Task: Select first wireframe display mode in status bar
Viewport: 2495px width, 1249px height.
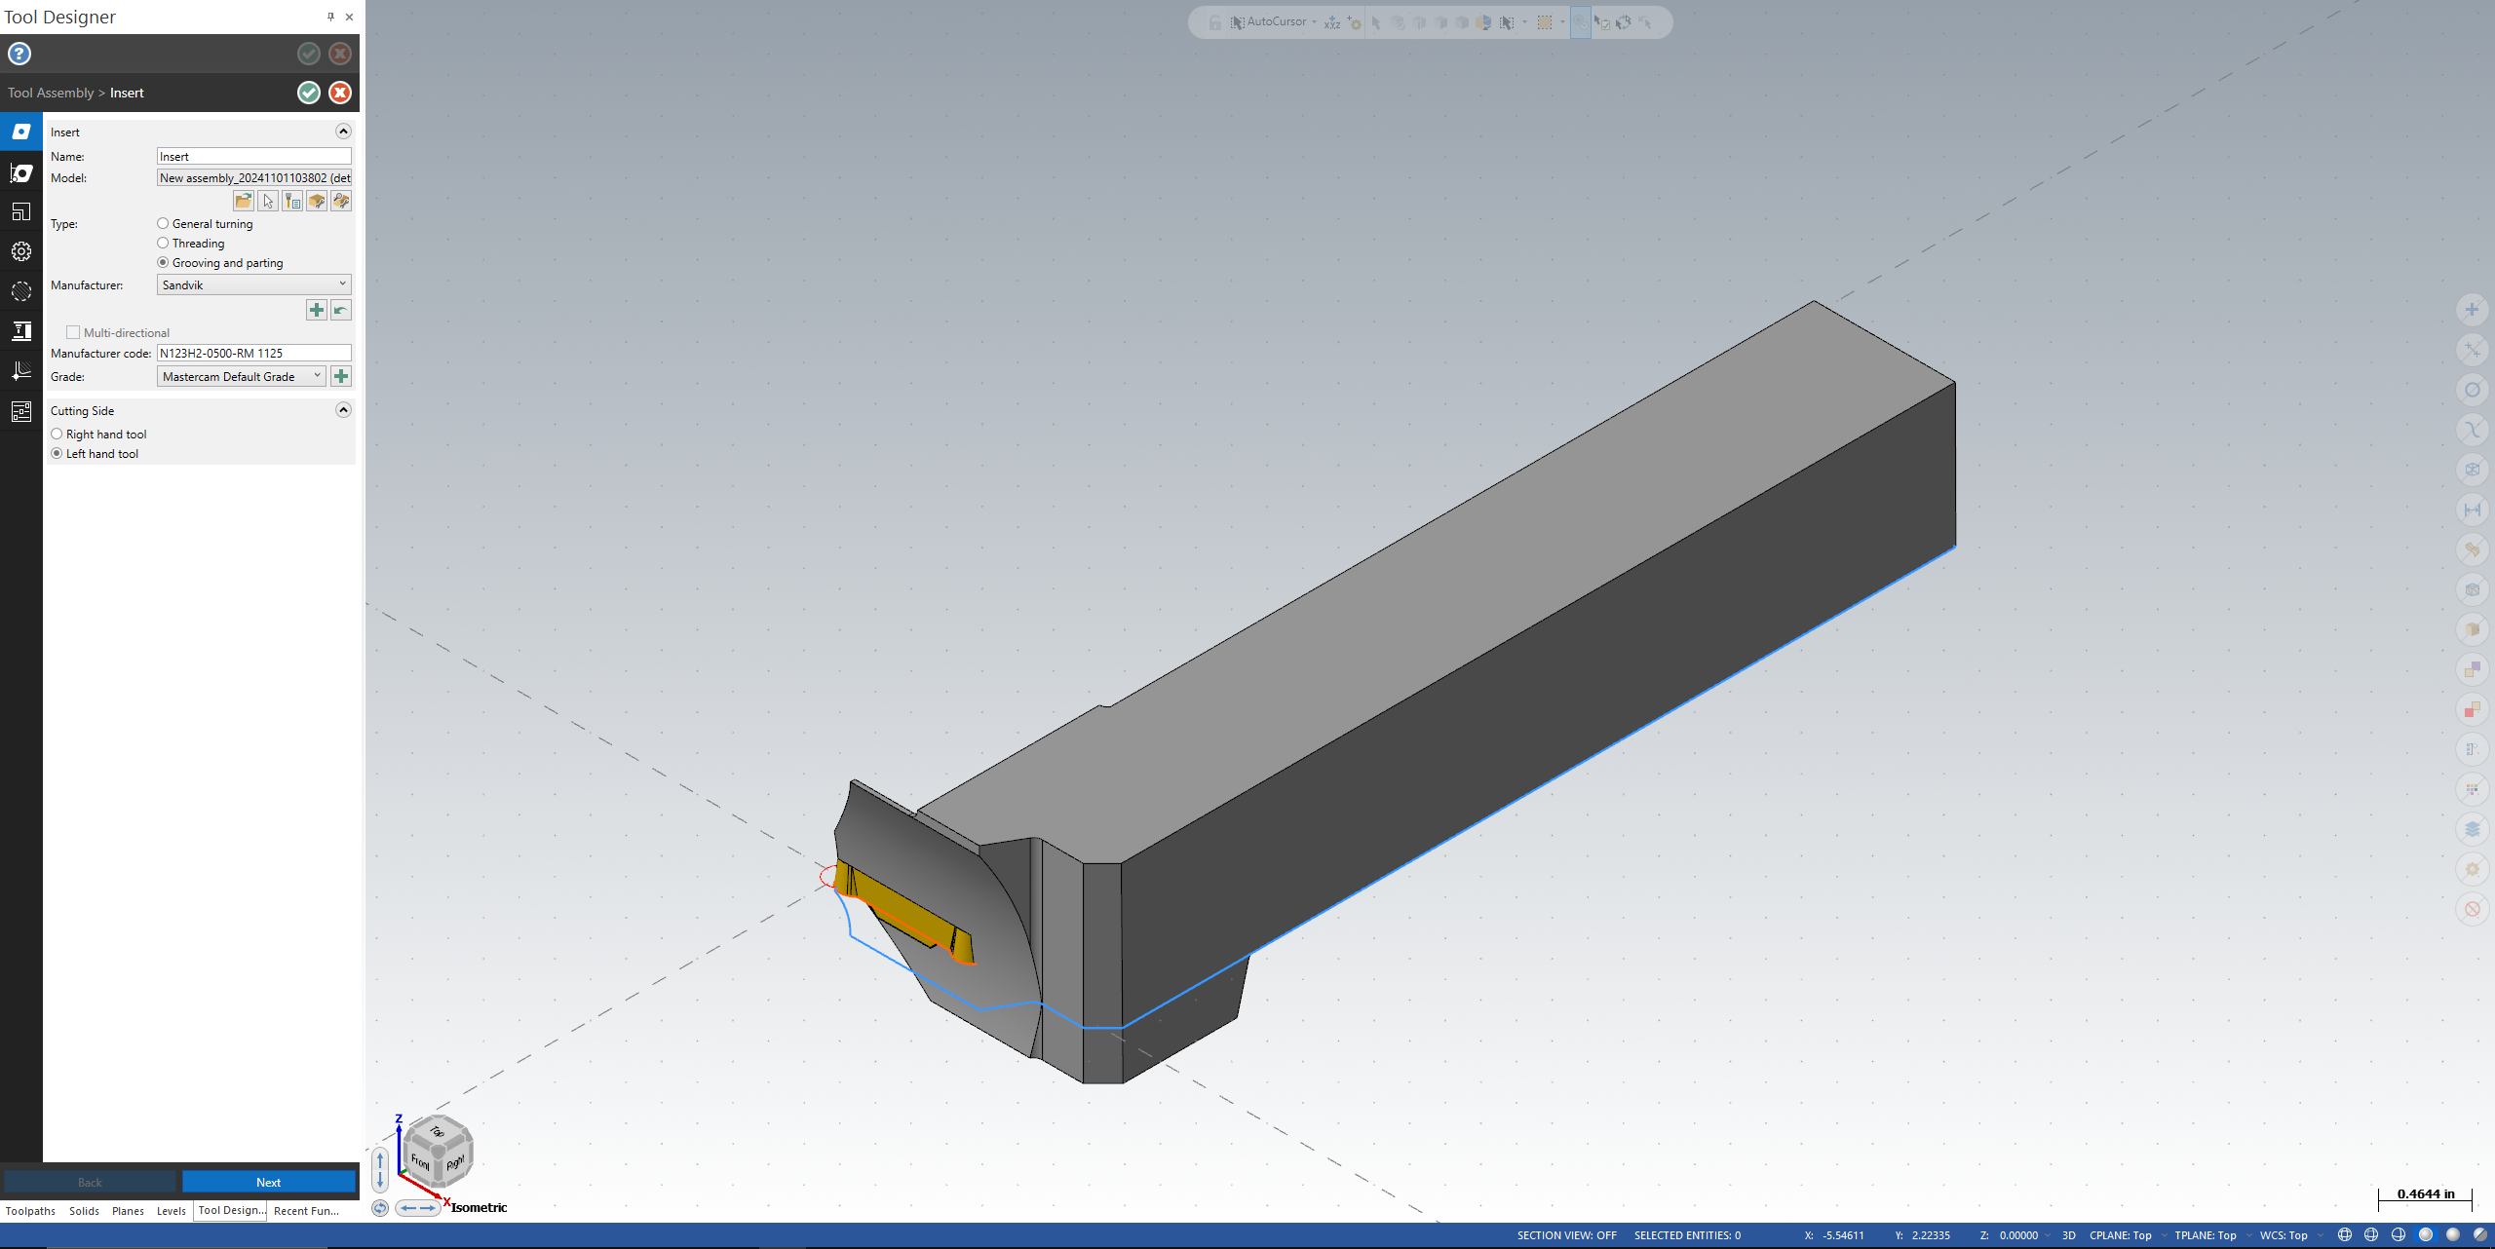Action: 2345,1235
